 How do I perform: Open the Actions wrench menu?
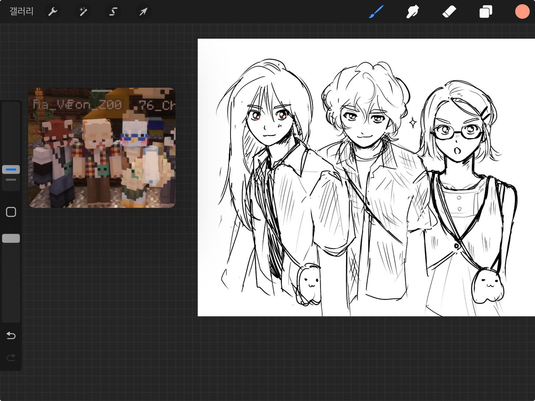point(53,12)
